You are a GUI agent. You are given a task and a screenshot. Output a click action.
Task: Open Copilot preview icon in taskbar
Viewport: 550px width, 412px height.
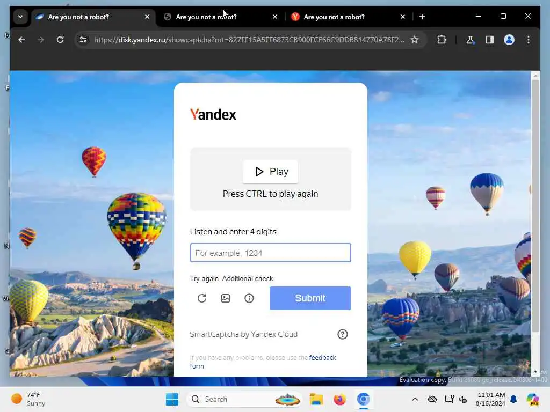[532, 399]
